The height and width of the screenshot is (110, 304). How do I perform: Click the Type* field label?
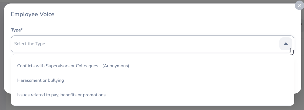coord(17,30)
